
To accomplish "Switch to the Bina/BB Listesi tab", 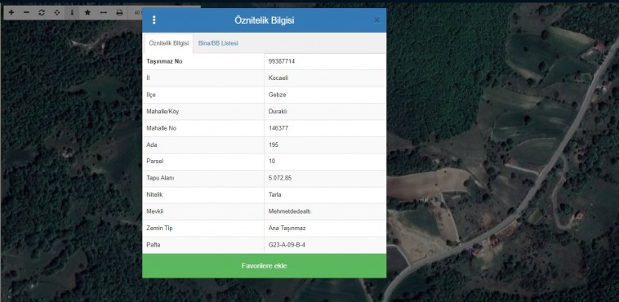I will 218,43.
